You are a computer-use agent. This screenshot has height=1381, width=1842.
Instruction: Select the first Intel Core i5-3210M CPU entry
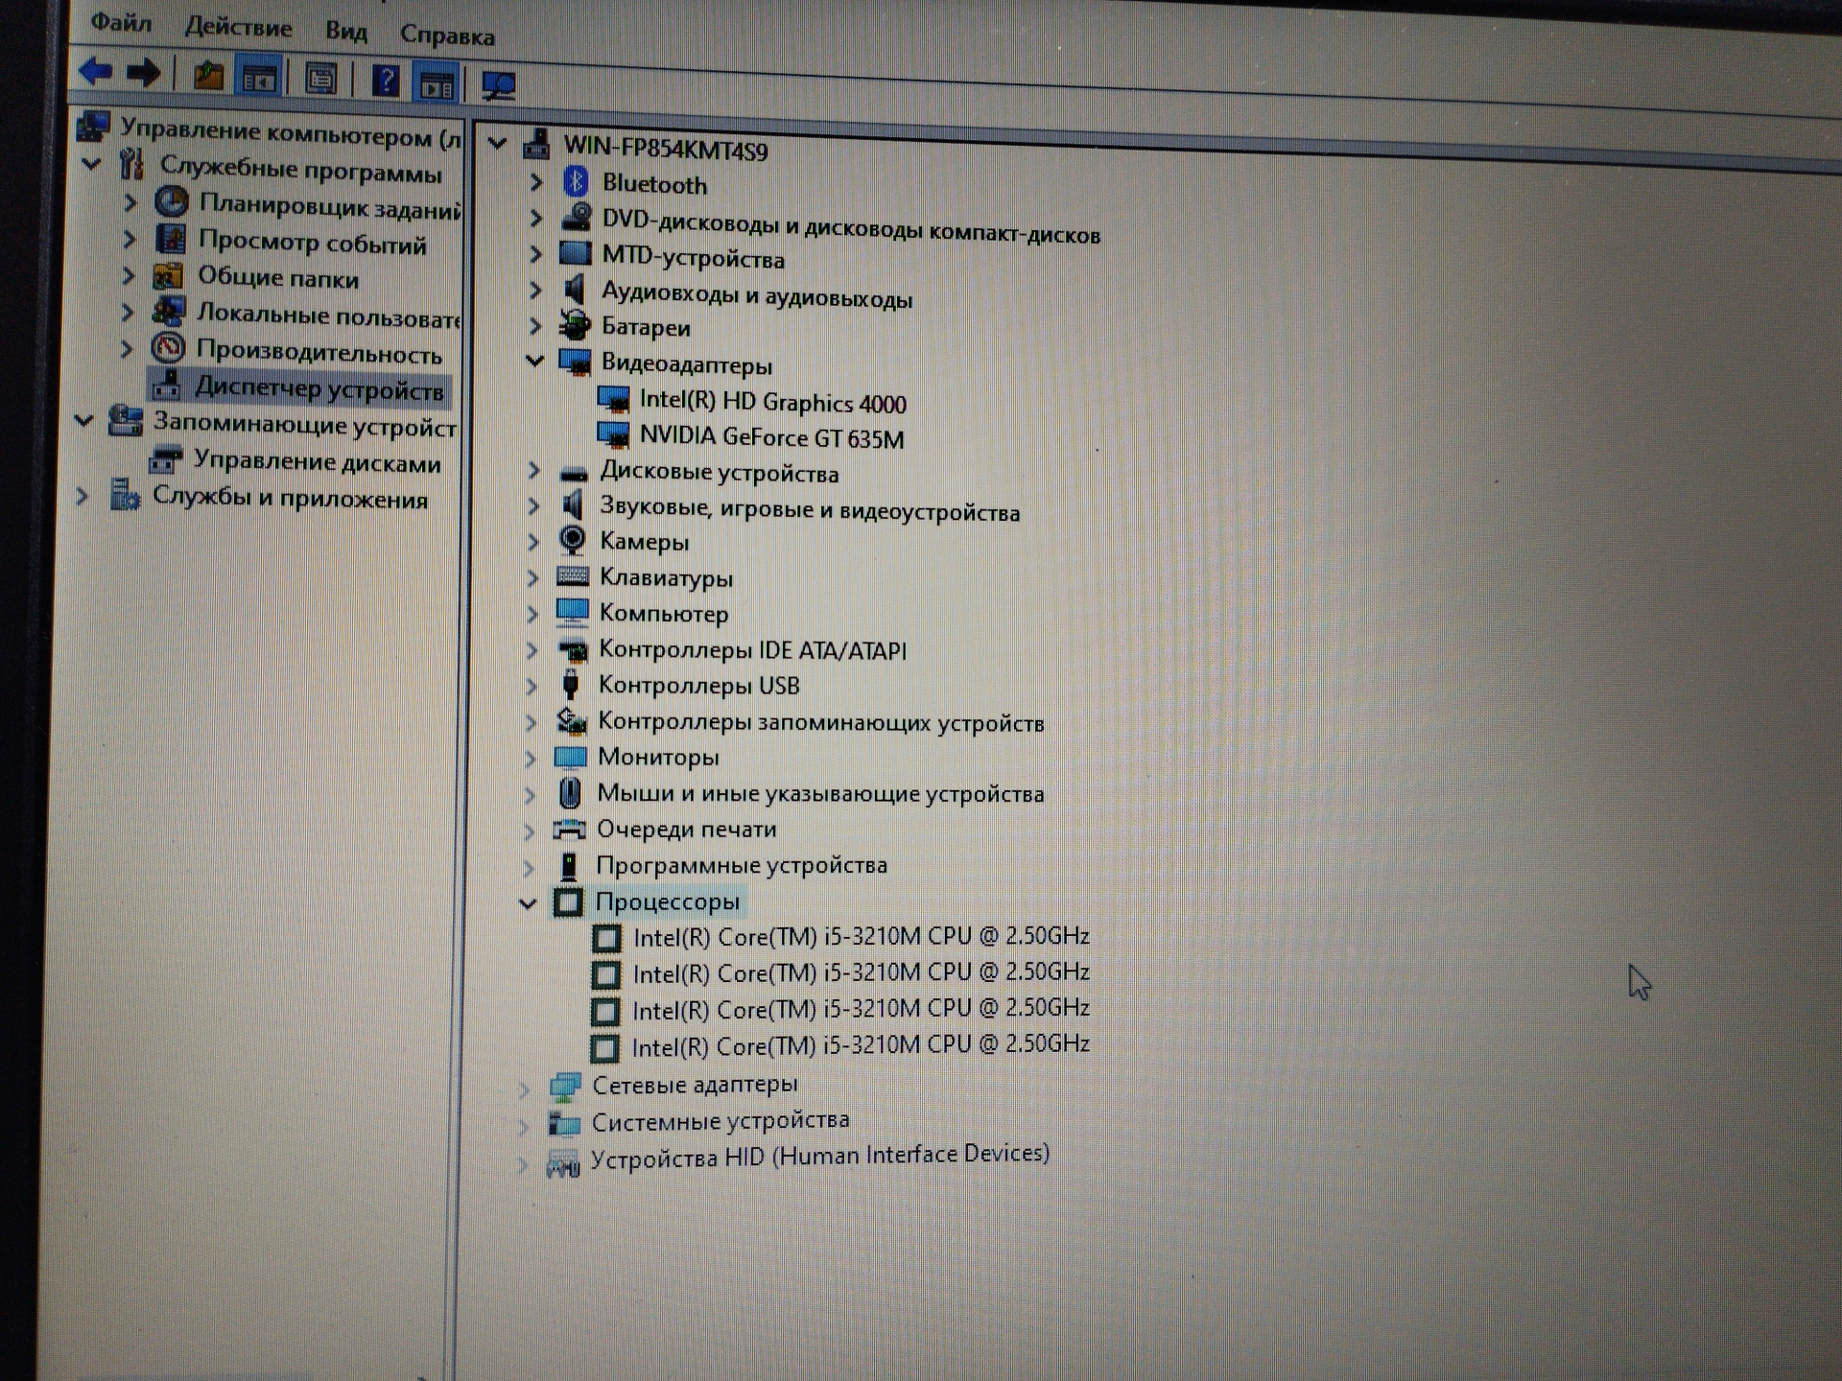[861, 936]
